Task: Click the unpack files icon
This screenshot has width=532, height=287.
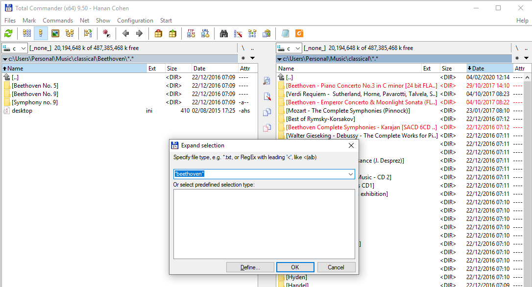Action: pos(172,33)
